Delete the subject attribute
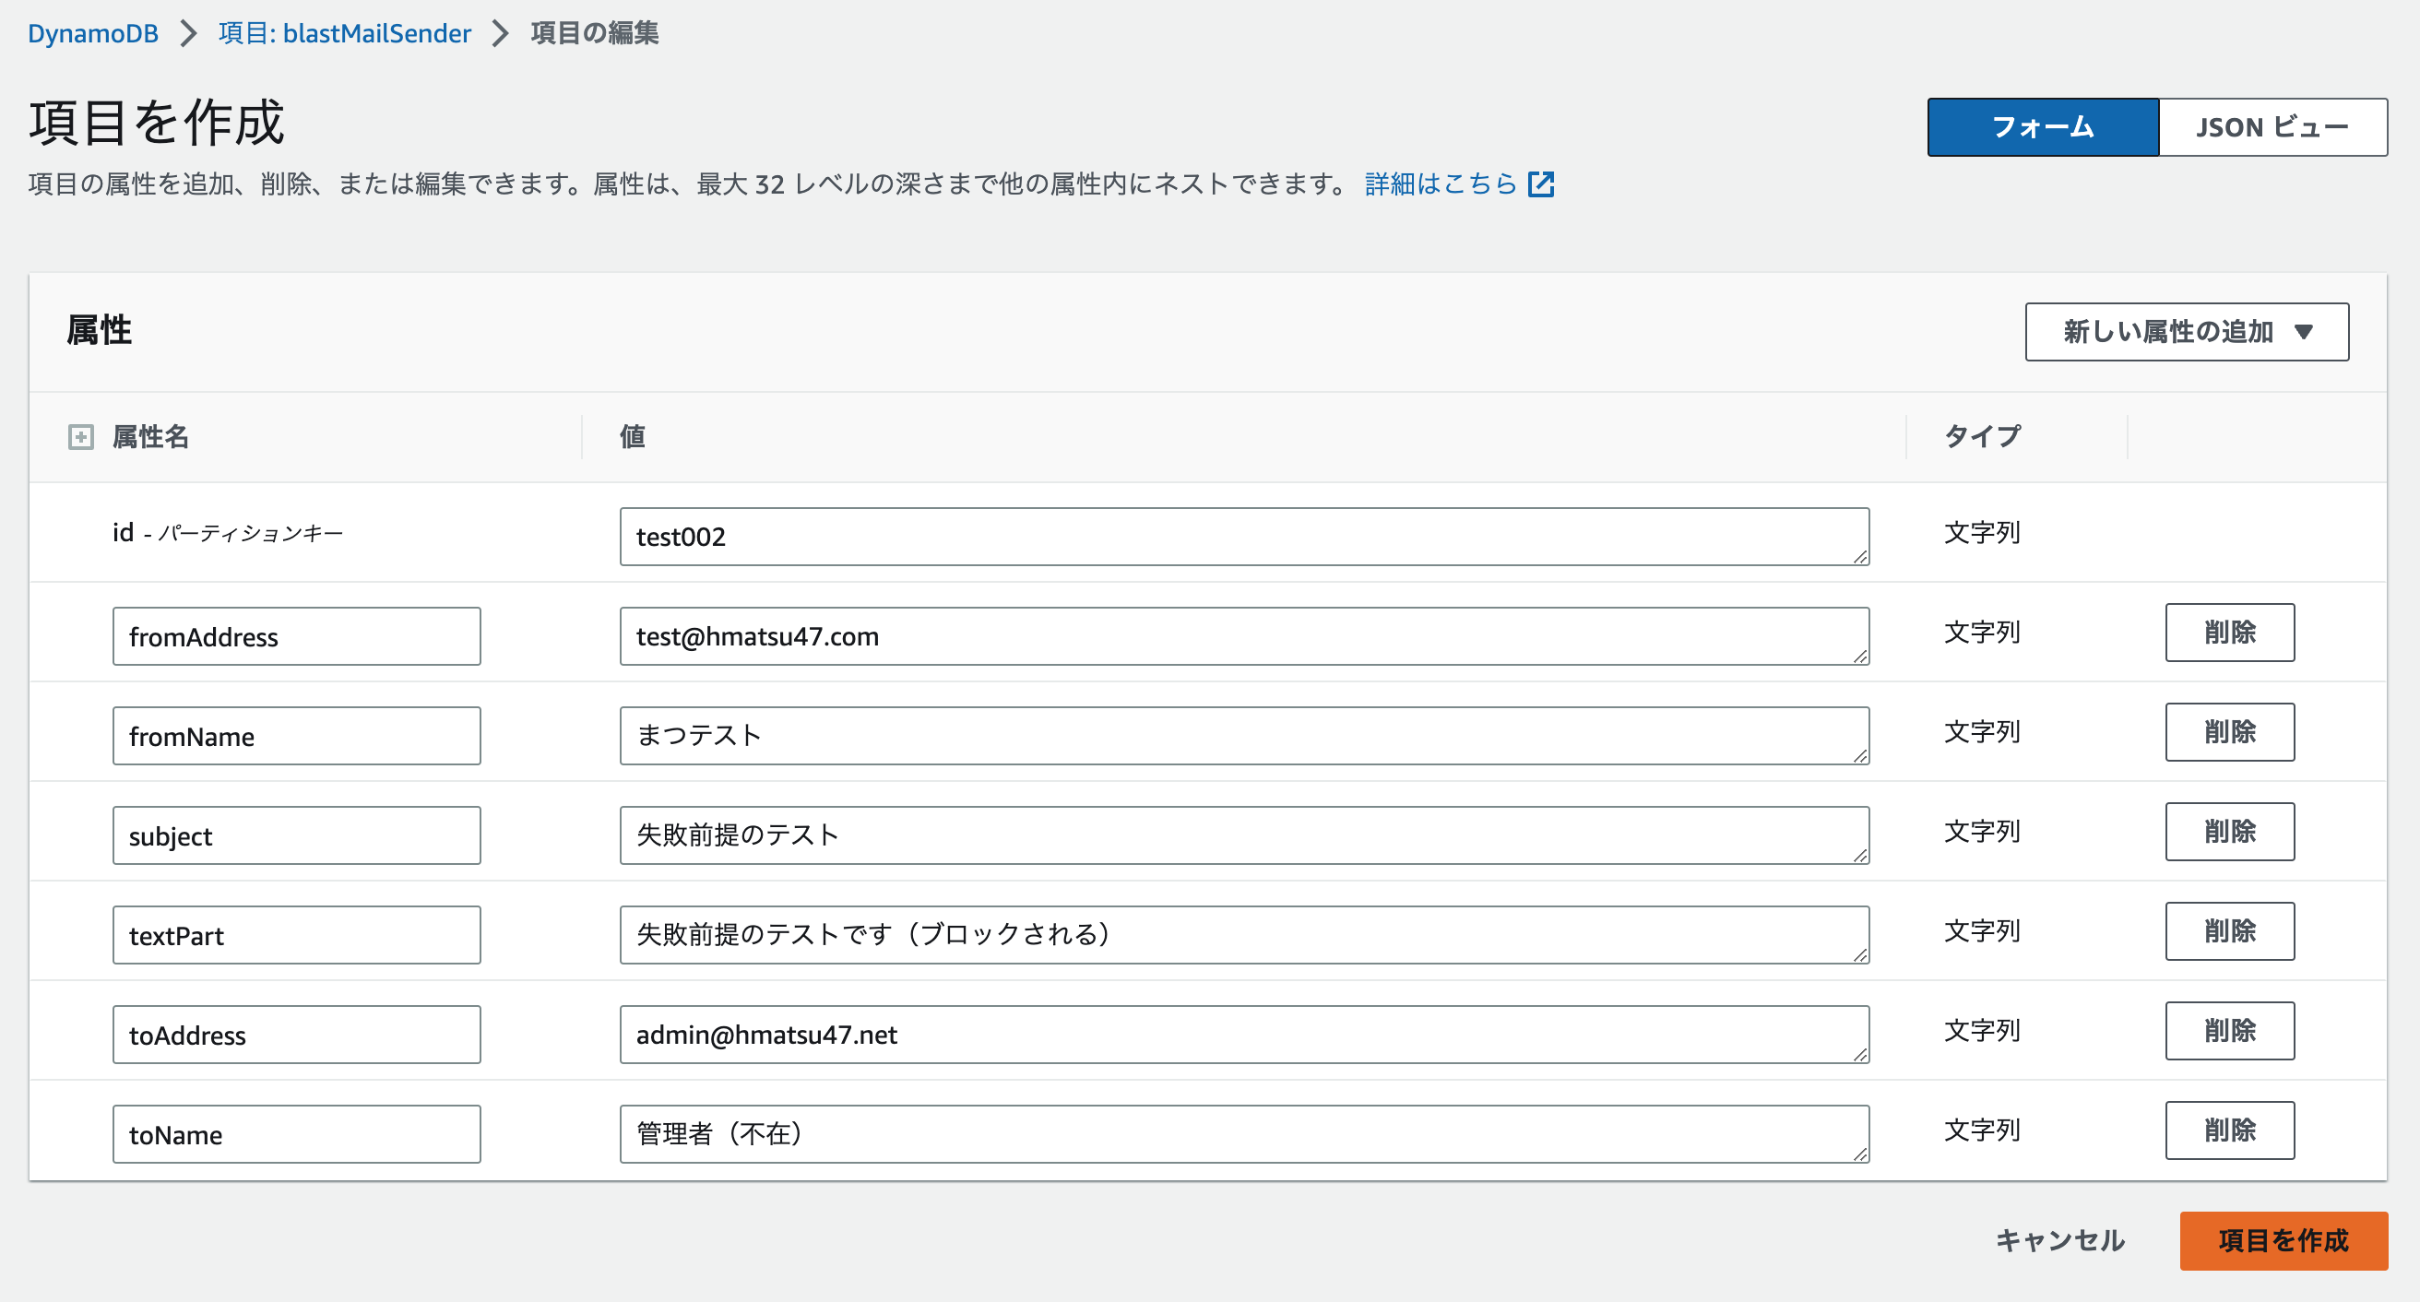The width and height of the screenshot is (2420, 1302). point(2229,832)
